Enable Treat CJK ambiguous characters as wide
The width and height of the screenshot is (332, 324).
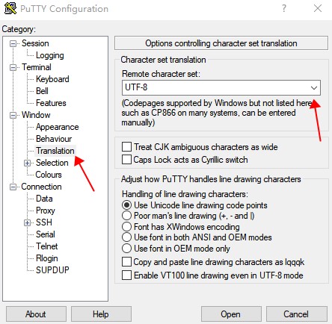pyautogui.click(x=126, y=147)
